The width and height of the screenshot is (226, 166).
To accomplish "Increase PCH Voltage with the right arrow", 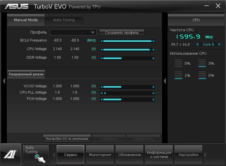I will 154,100.
